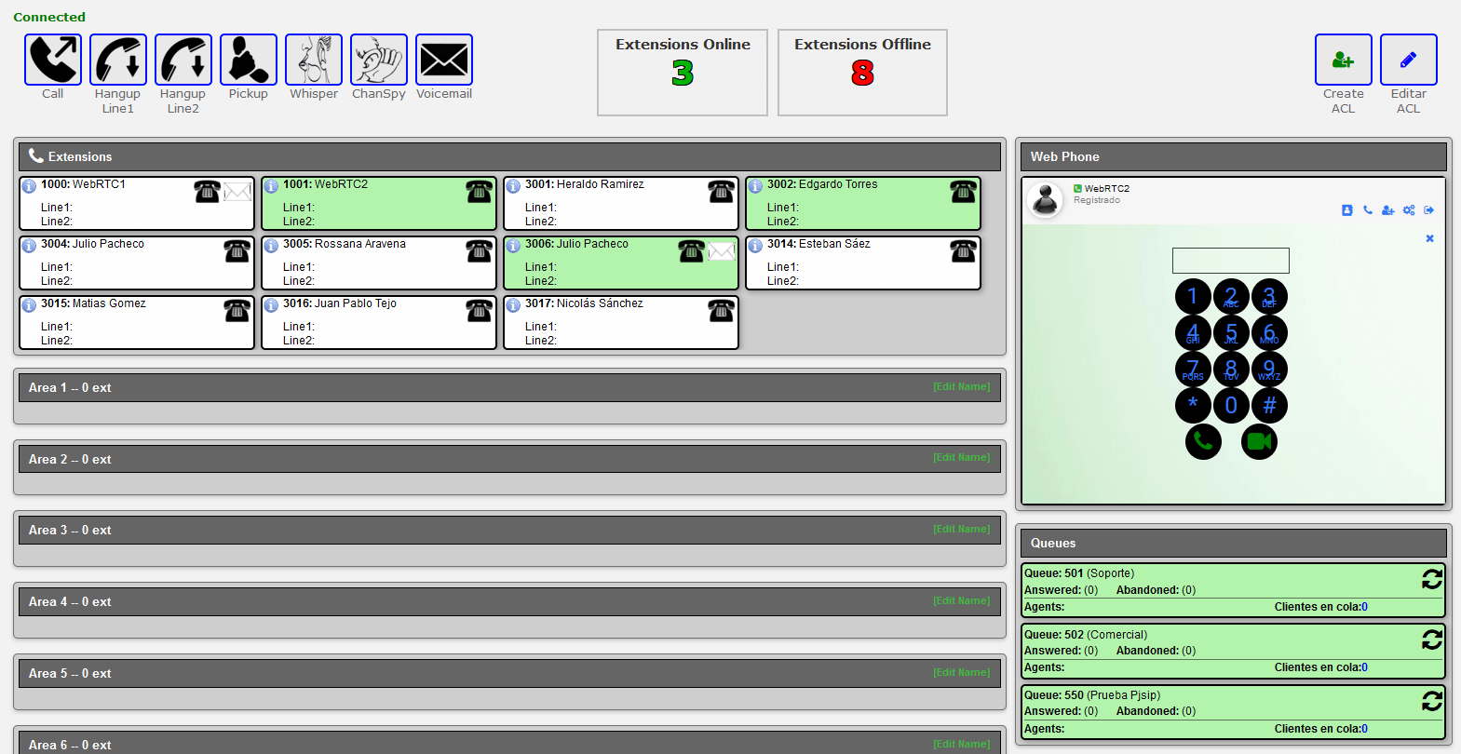This screenshot has height=754, width=1461.
Task: Click the web phone logout icon
Action: coord(1429,210)
